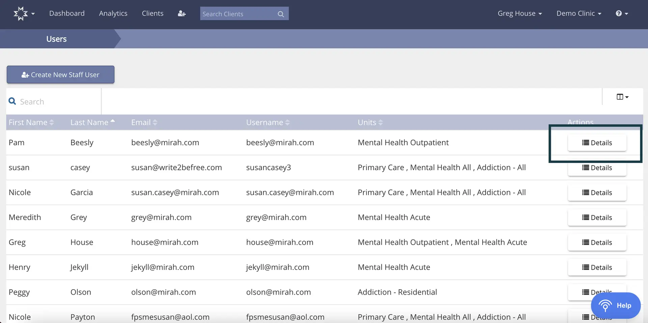Click the Create New Staff User button
The image size is (648, 323).
pos(60,74)
